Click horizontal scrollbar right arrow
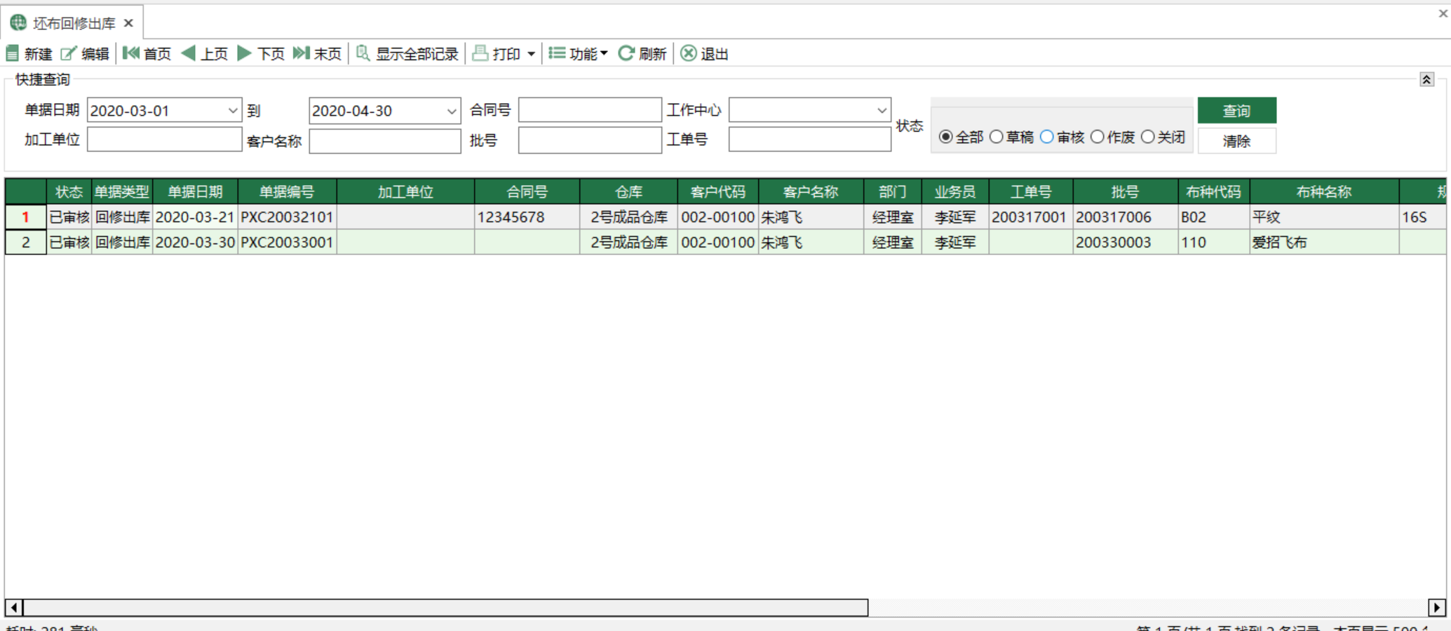 coord(1436,607)
